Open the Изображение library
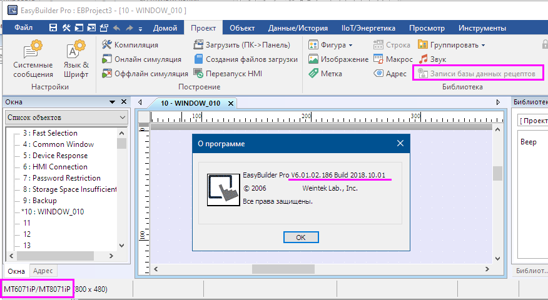Image resolution: width=548 pixels, height=300 pixels. point(338,59)
